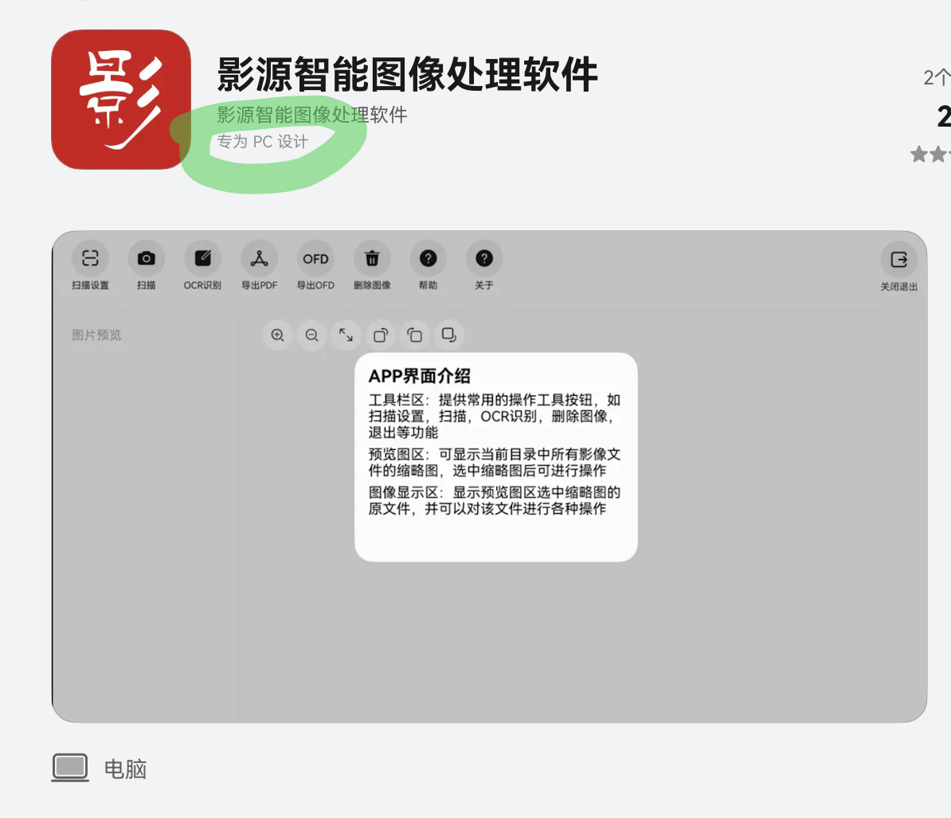
Task: Click the OFD export icon 导出OFD
Action: click(x=315, y=258)
